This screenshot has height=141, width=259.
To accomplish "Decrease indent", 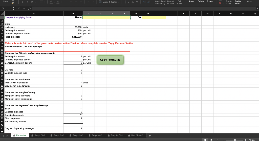I will pos(88,2).
